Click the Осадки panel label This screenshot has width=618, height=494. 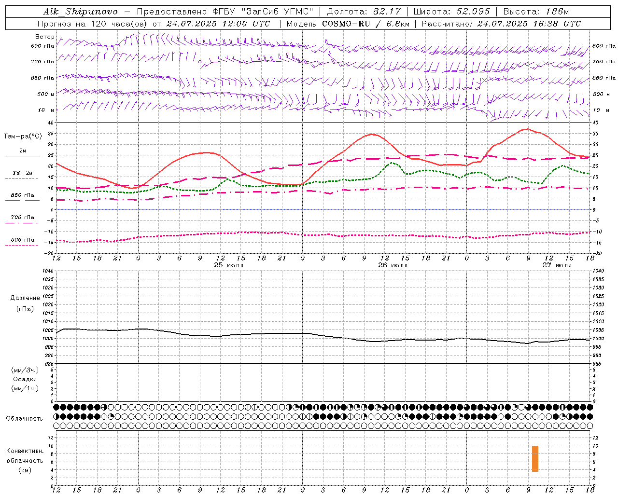pos(25,379)
